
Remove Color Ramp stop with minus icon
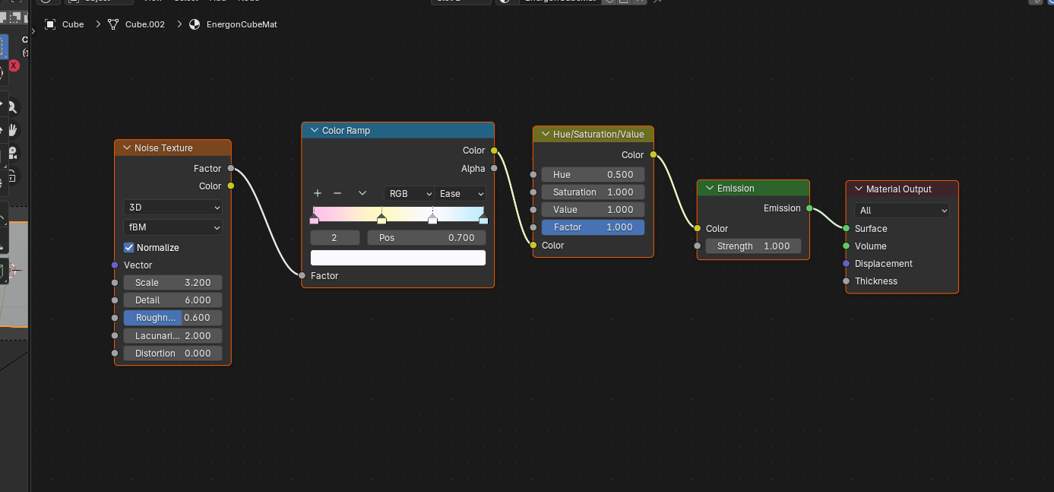337,194
